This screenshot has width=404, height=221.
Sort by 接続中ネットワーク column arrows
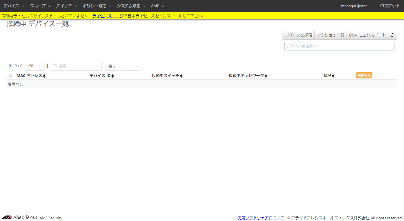pyautogui.click(x=266, y=76)
